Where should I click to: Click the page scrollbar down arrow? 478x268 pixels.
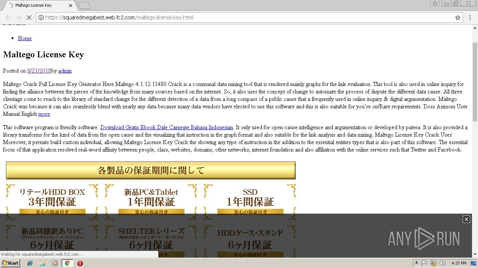click(475, 255)
